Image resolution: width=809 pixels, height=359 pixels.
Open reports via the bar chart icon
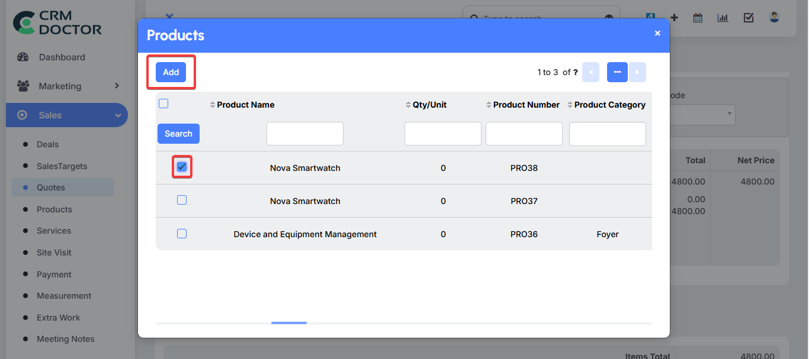point(723,18)
